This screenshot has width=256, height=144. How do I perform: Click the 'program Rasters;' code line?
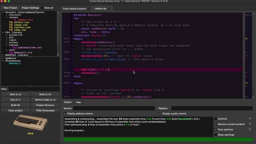point(88,15)
